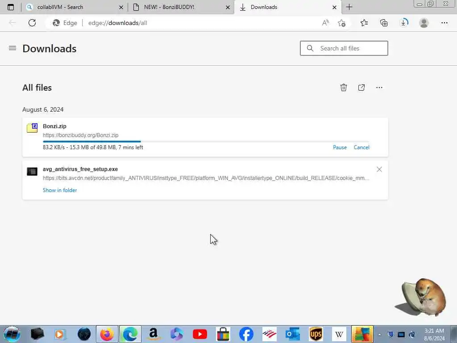The width and height of the screenshot is (457, 343).
Task: Click the bonzibuddy.org/Bonzi.zip URL
Action: pyautogui.click(x=80, y=135)
